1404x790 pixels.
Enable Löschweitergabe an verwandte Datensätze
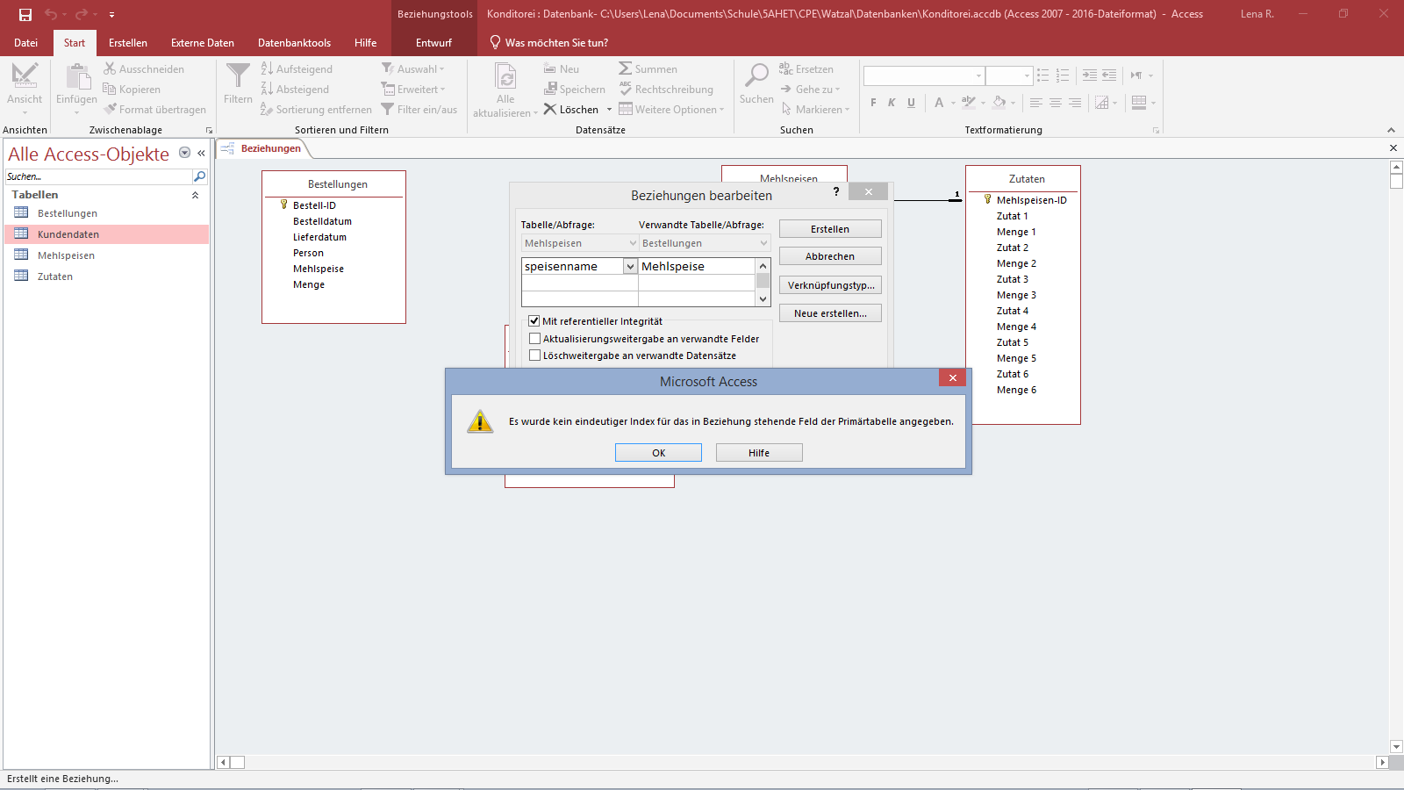[534, 355]
